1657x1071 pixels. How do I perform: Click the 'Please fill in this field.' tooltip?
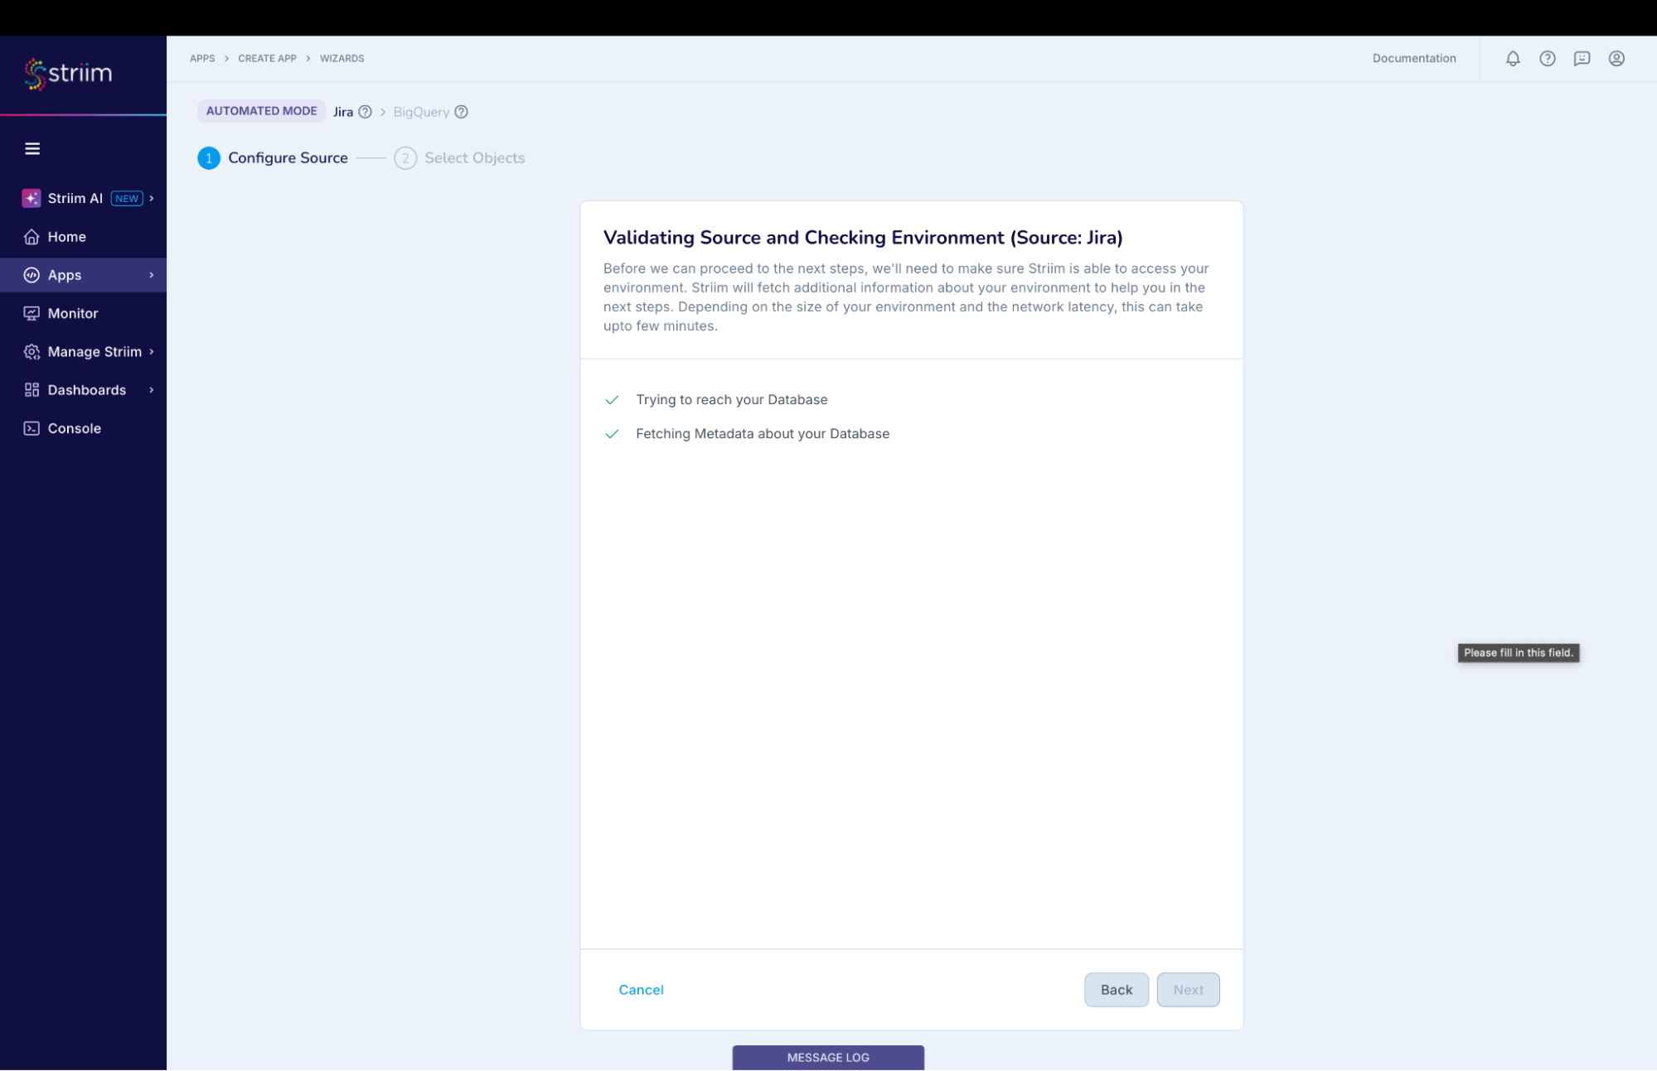1519,654
